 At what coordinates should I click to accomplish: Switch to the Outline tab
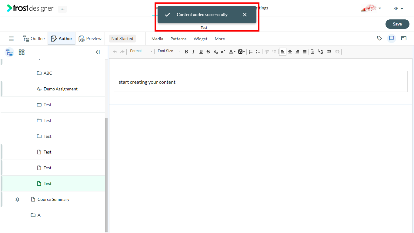coord(34,39)
